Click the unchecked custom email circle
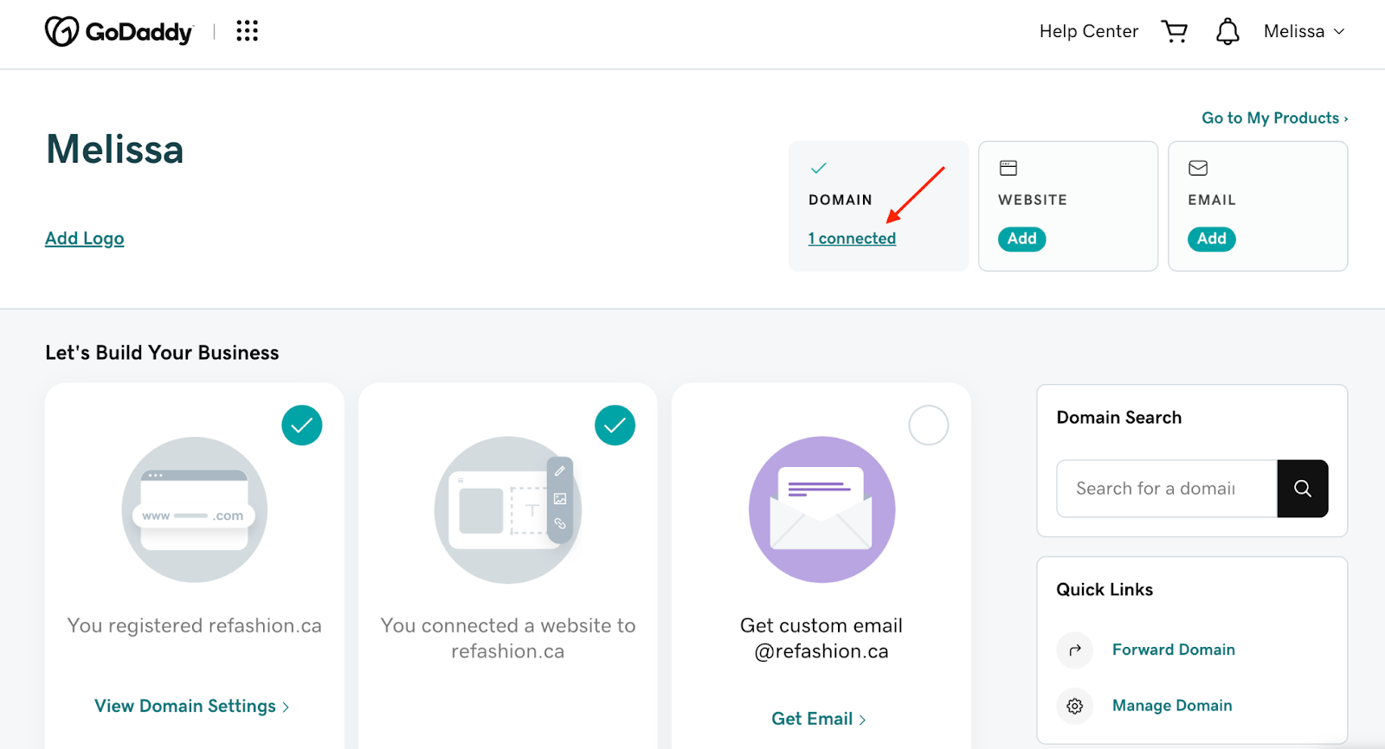 (929, 426)
